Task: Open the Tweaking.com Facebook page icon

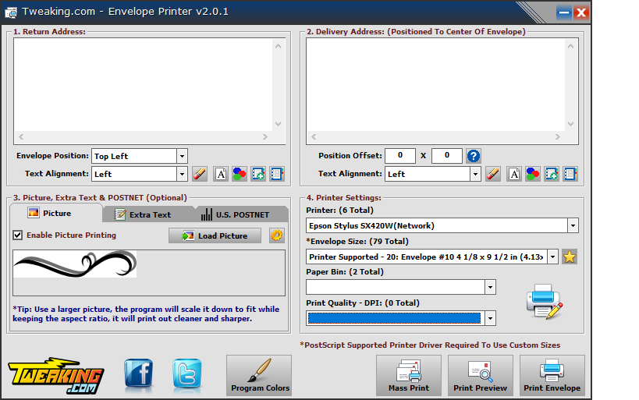Action: 139,375
